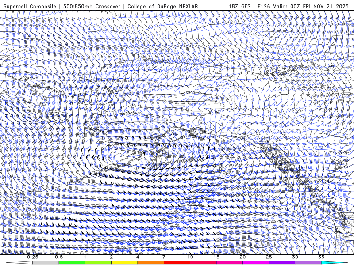
Task: Click the 'Supercell Composite' title text
Action: tap(30, 6)
